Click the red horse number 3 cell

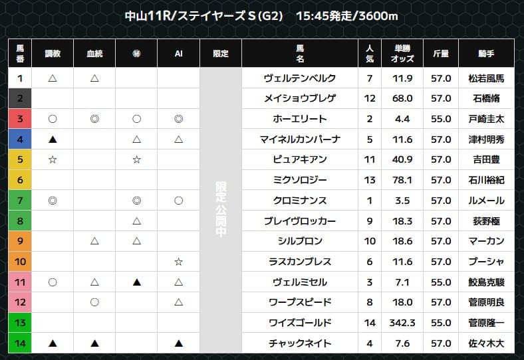click(20, 119)
